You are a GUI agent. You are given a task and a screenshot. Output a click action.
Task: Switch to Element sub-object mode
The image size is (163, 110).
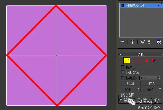click(x=153, y=60)
